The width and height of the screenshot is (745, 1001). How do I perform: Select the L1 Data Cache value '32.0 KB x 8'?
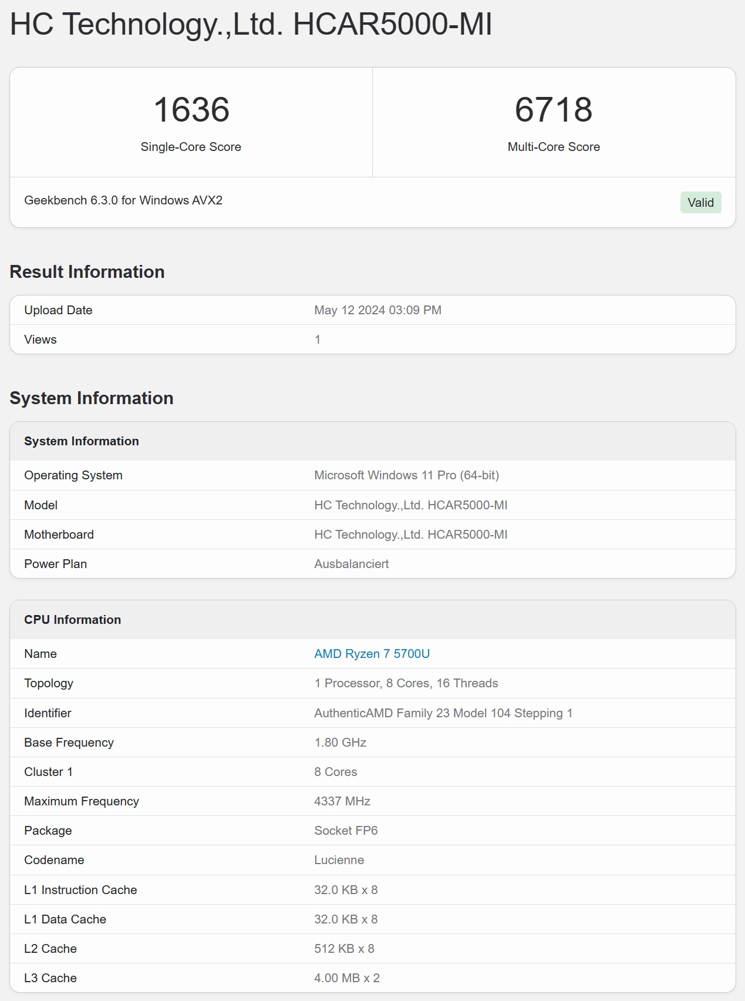point(346,919)
